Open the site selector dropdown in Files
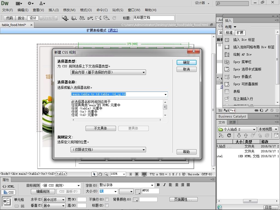Screen dimensions: 280x210 (237, 129)
